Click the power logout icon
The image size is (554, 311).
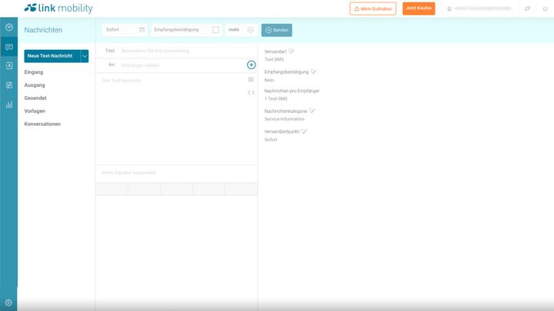coord(546,8)
